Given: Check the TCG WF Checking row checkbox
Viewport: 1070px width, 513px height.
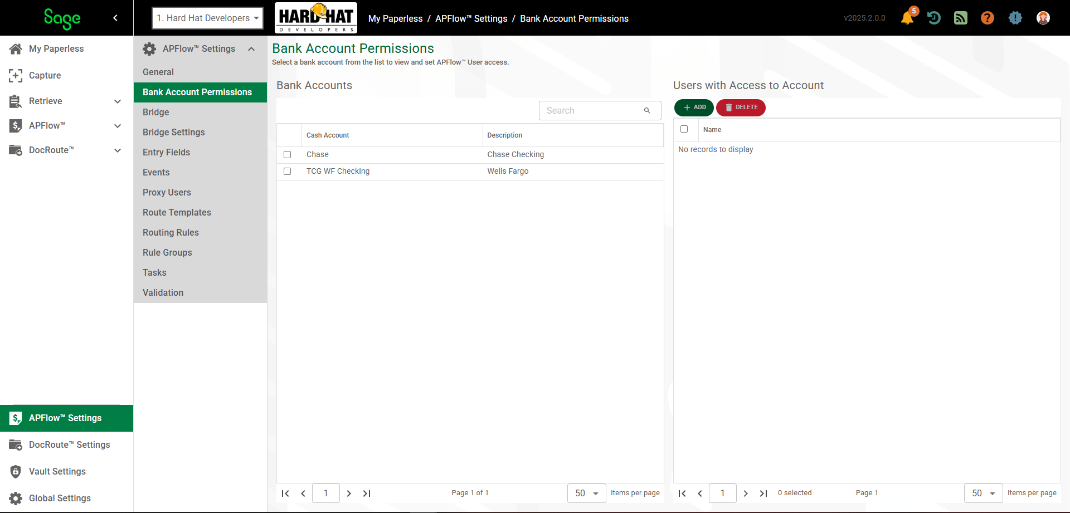Looking at the screenshot, I should click(x=288, y=171).
